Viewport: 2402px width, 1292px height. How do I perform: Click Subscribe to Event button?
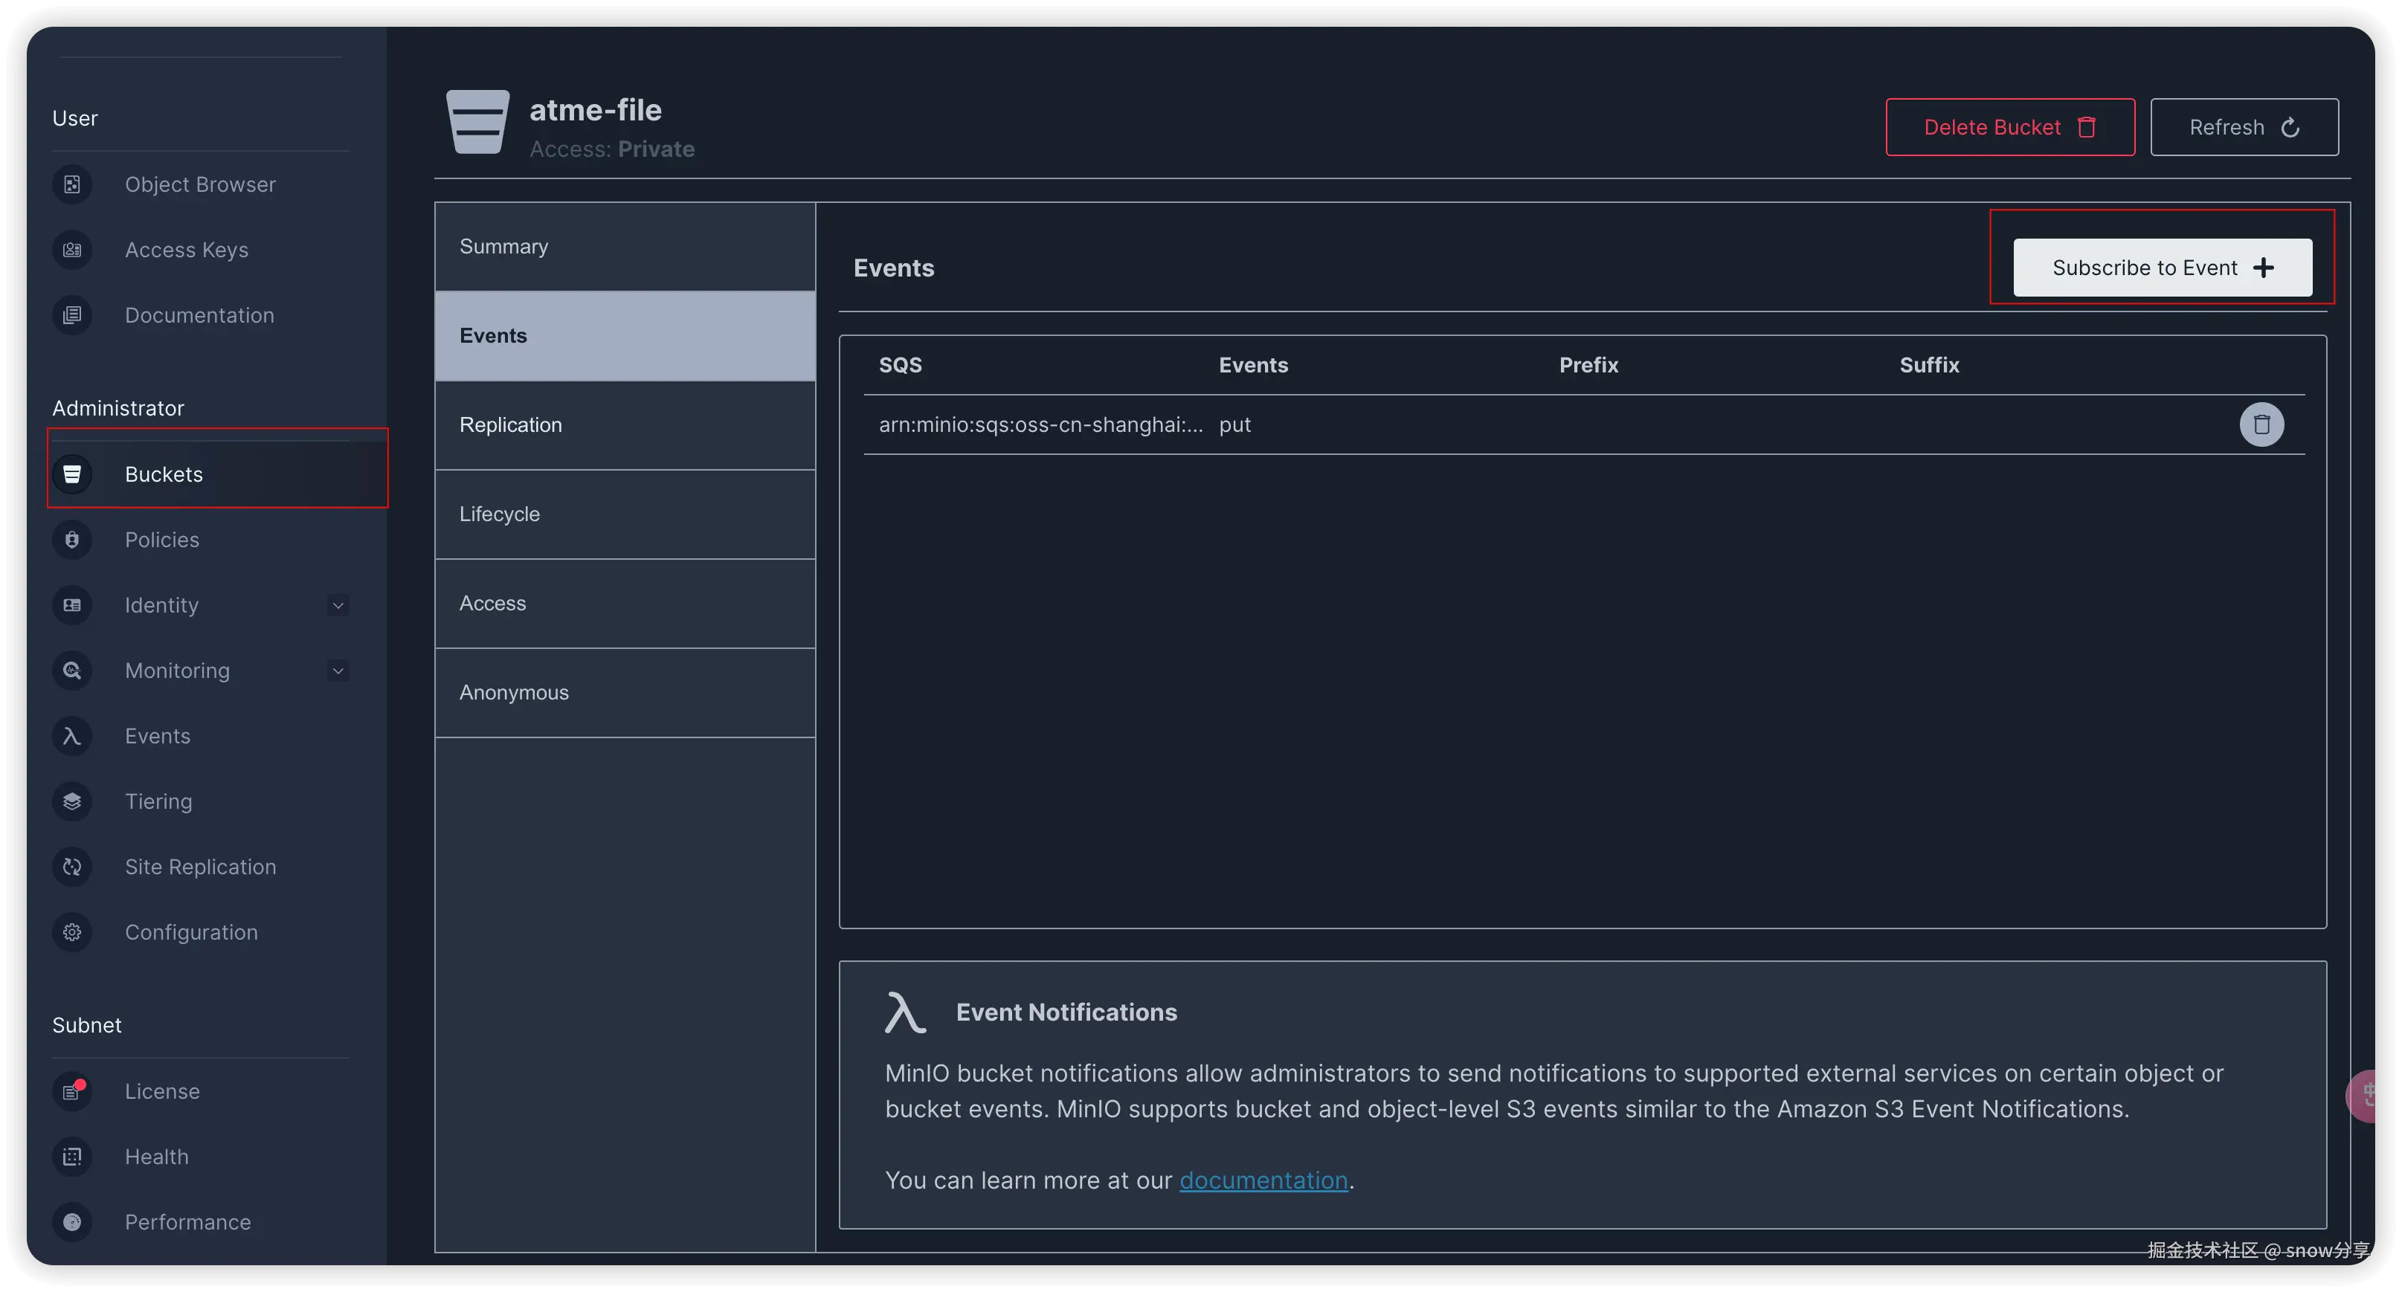(2161, 268)
